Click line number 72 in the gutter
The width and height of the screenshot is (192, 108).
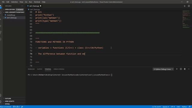click(x=31, y=48)
